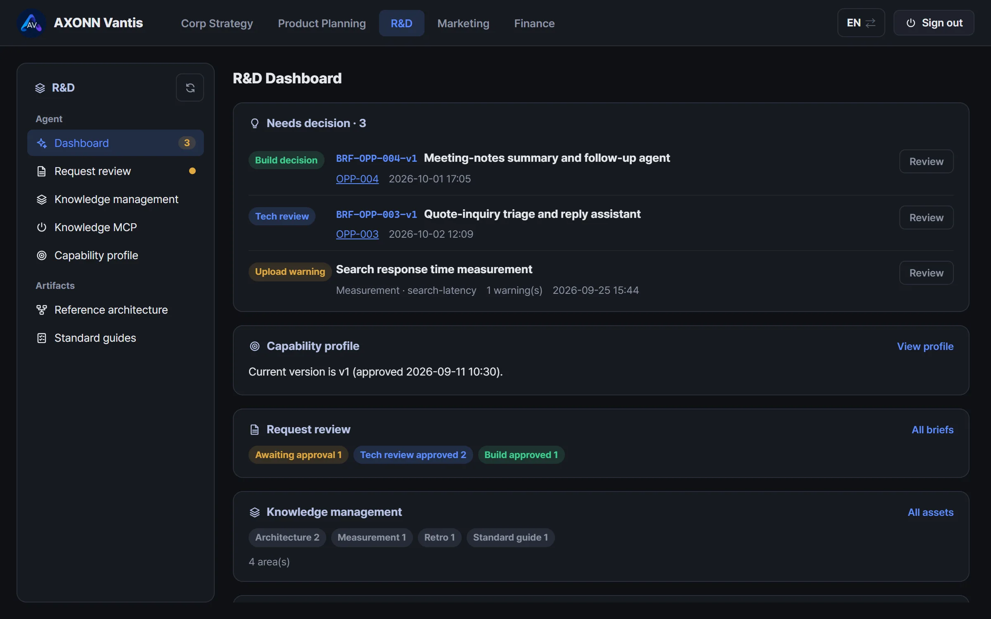Switch language with the EN toggle
991x619 pixels.
pyautogui.click(x=861, y=23)
